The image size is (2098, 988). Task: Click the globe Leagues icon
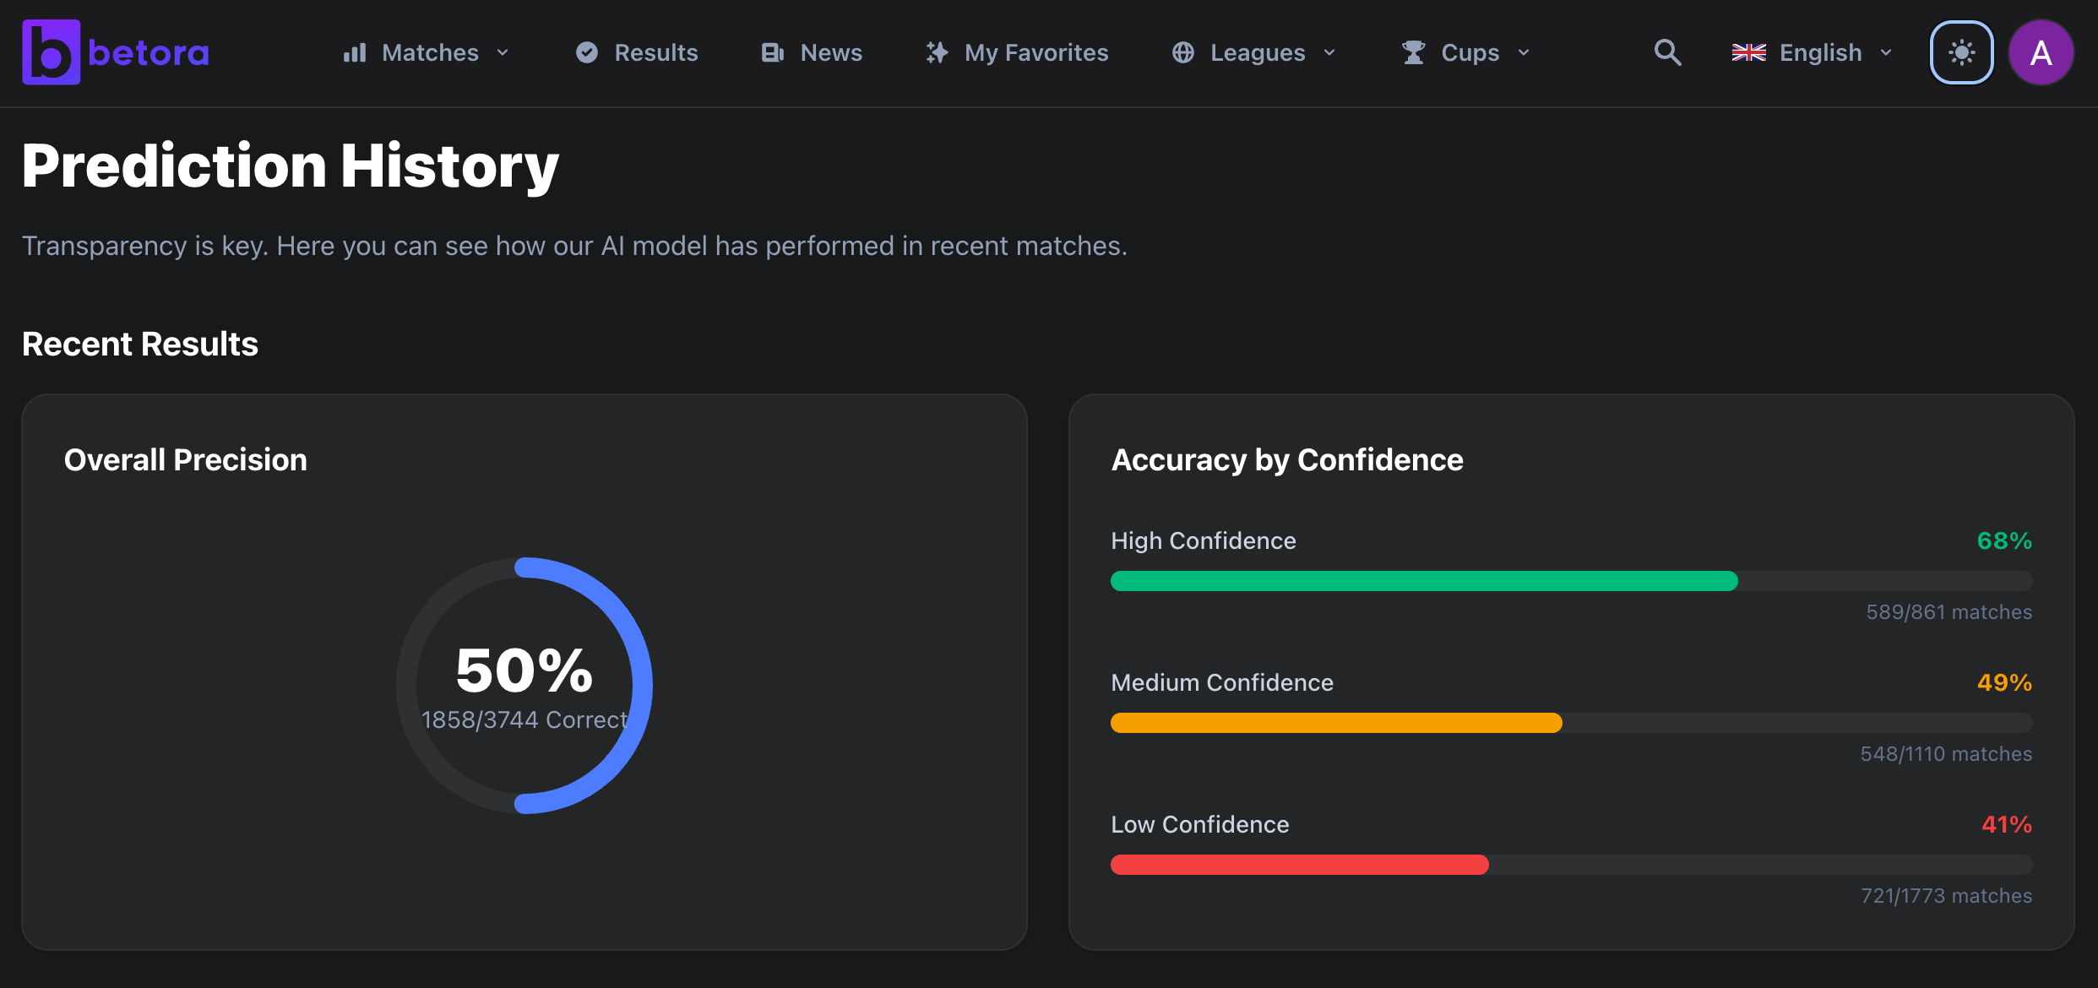pos(1183,52)
